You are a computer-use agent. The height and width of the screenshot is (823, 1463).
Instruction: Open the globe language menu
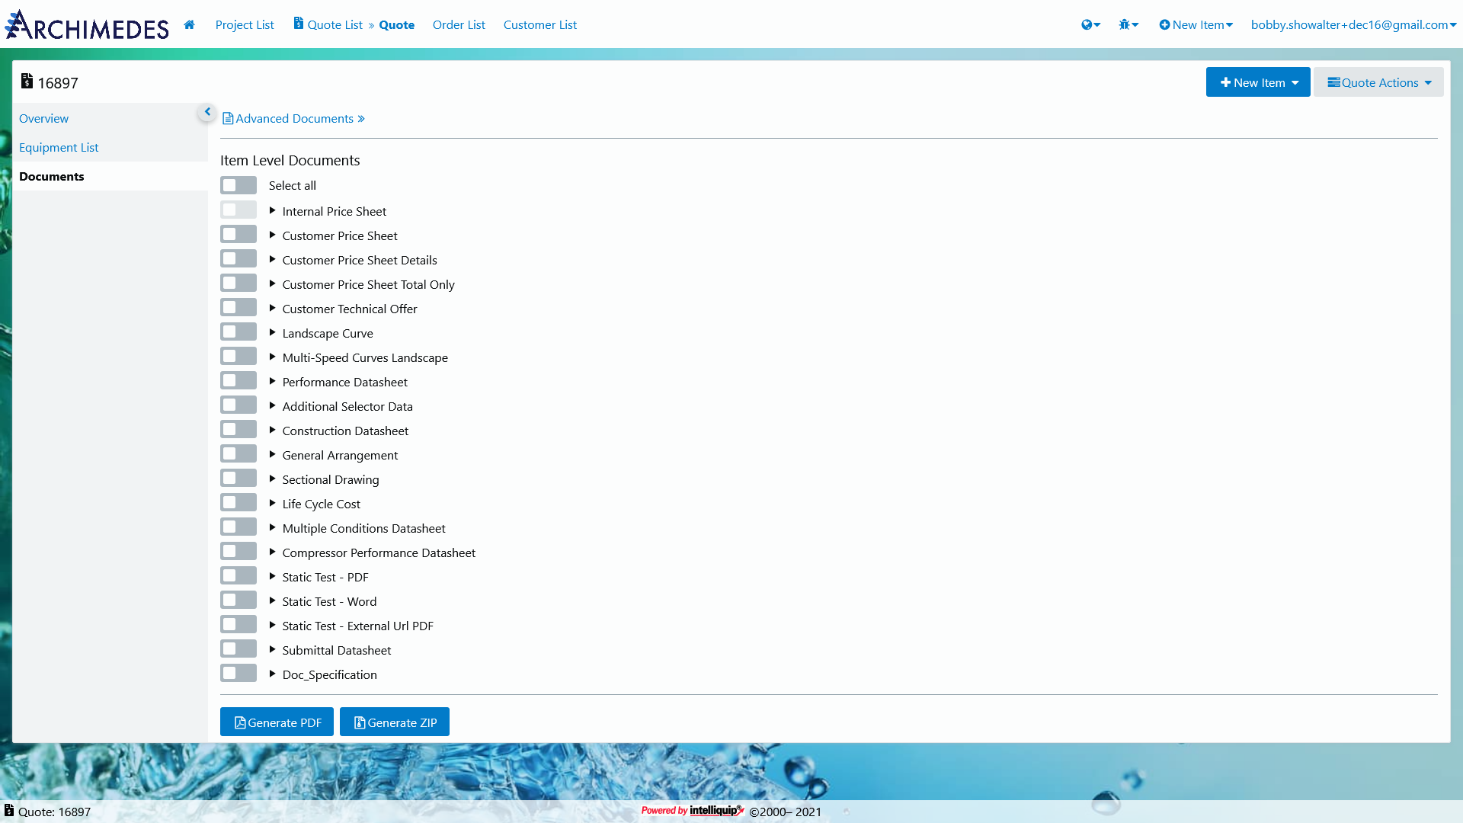[1090, 24]
